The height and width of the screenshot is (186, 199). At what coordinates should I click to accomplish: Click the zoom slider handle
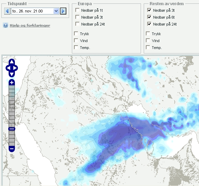[x=12, y=129]
